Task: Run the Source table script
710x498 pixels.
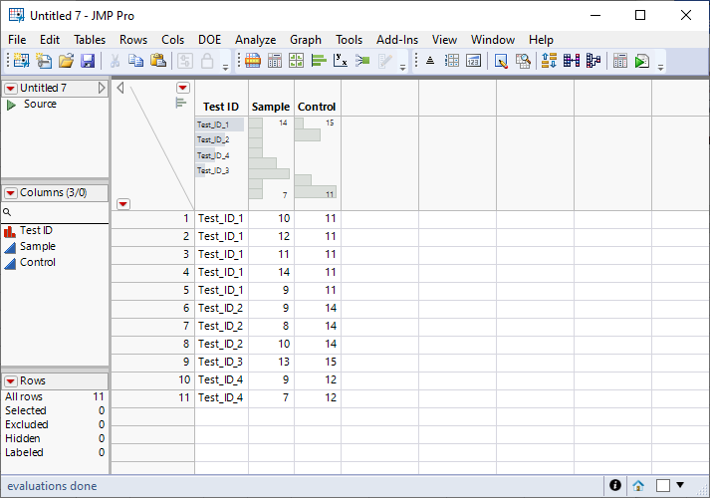Action: (11, 105)
